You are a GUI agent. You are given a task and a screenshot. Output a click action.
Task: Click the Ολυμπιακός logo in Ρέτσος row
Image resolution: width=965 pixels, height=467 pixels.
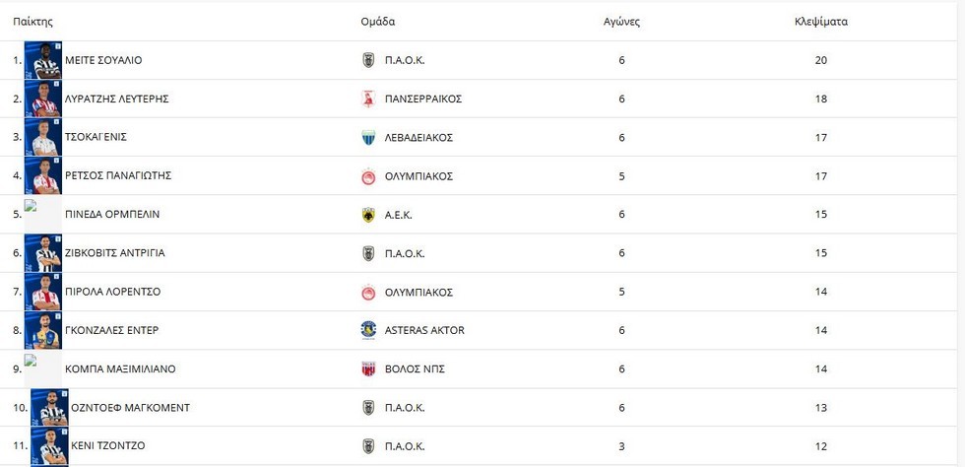click(x=368, y=176)
